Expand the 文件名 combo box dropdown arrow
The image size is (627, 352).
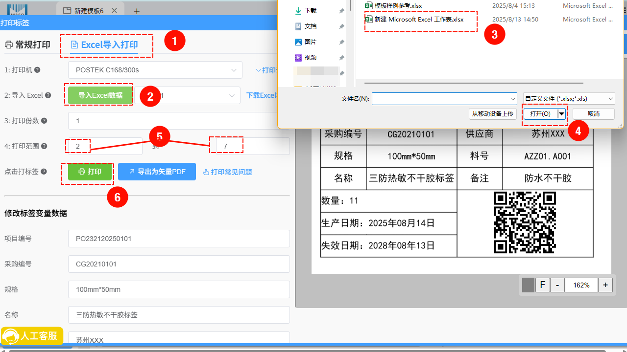coord(513,99)
